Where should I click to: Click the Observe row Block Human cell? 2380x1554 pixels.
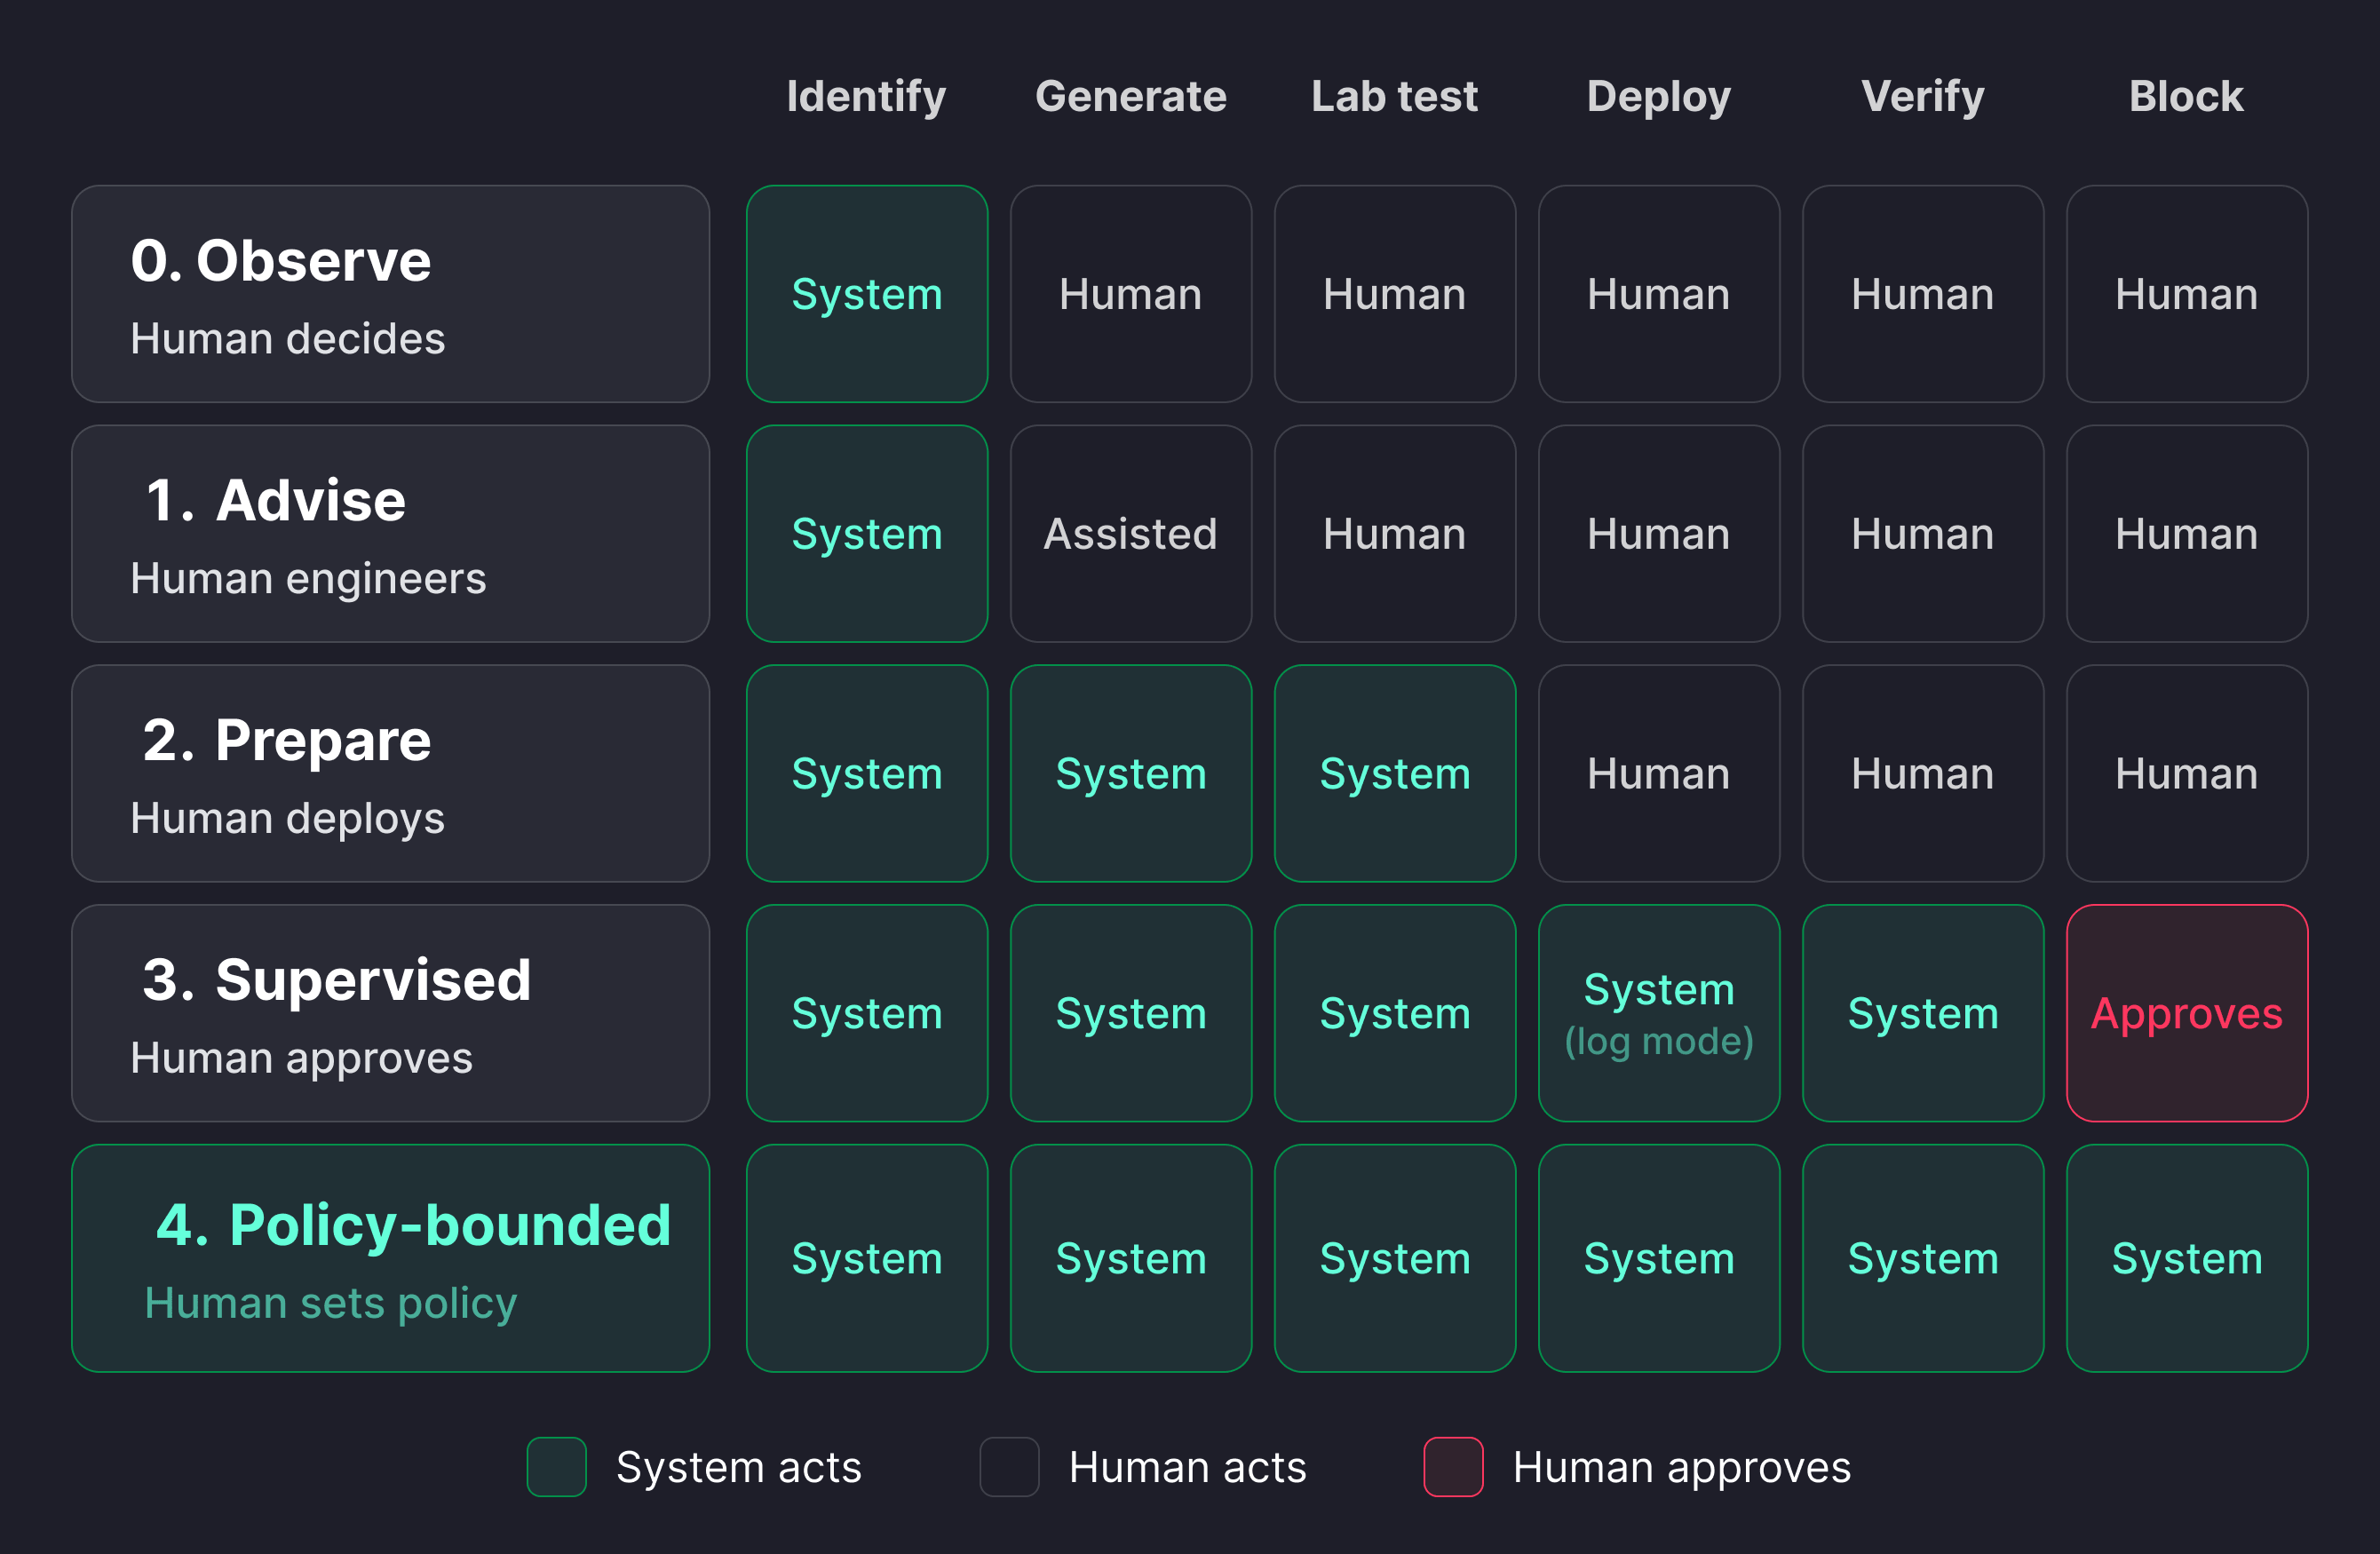pos(2187,294)
